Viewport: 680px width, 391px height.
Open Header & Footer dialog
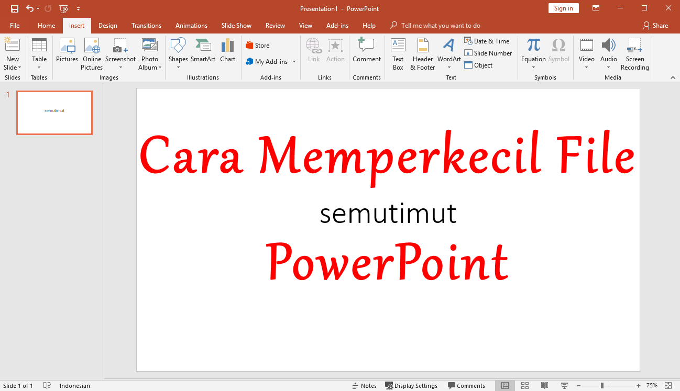[423, 54]
